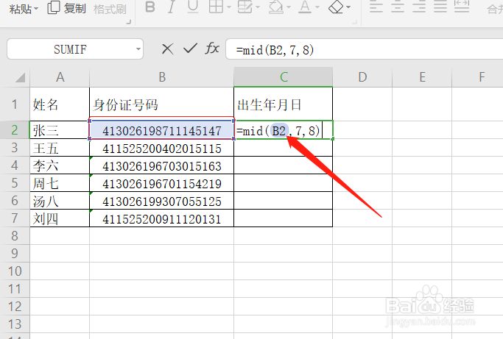Expand the eraser clear dropdown arrow
Viewport: 503px width, 339px height.
coord(348,7)
